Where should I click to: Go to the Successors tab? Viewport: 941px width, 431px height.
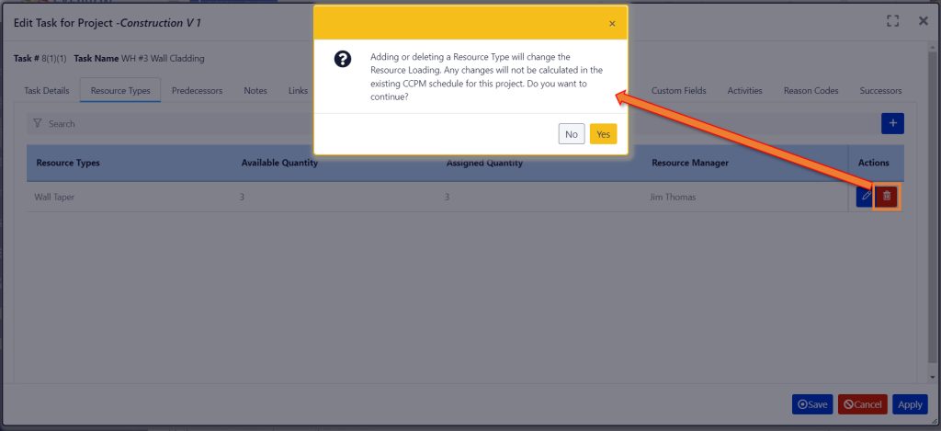pos(880,91)
